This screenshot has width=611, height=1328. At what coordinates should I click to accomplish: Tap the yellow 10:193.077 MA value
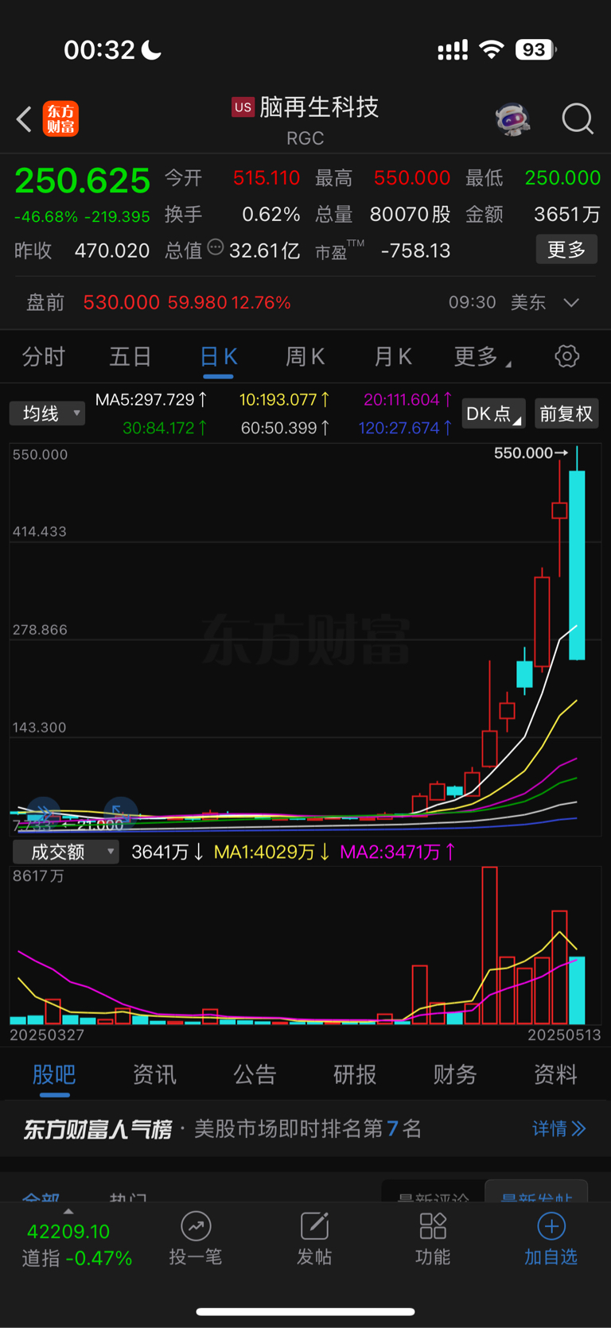click(284, 400)
